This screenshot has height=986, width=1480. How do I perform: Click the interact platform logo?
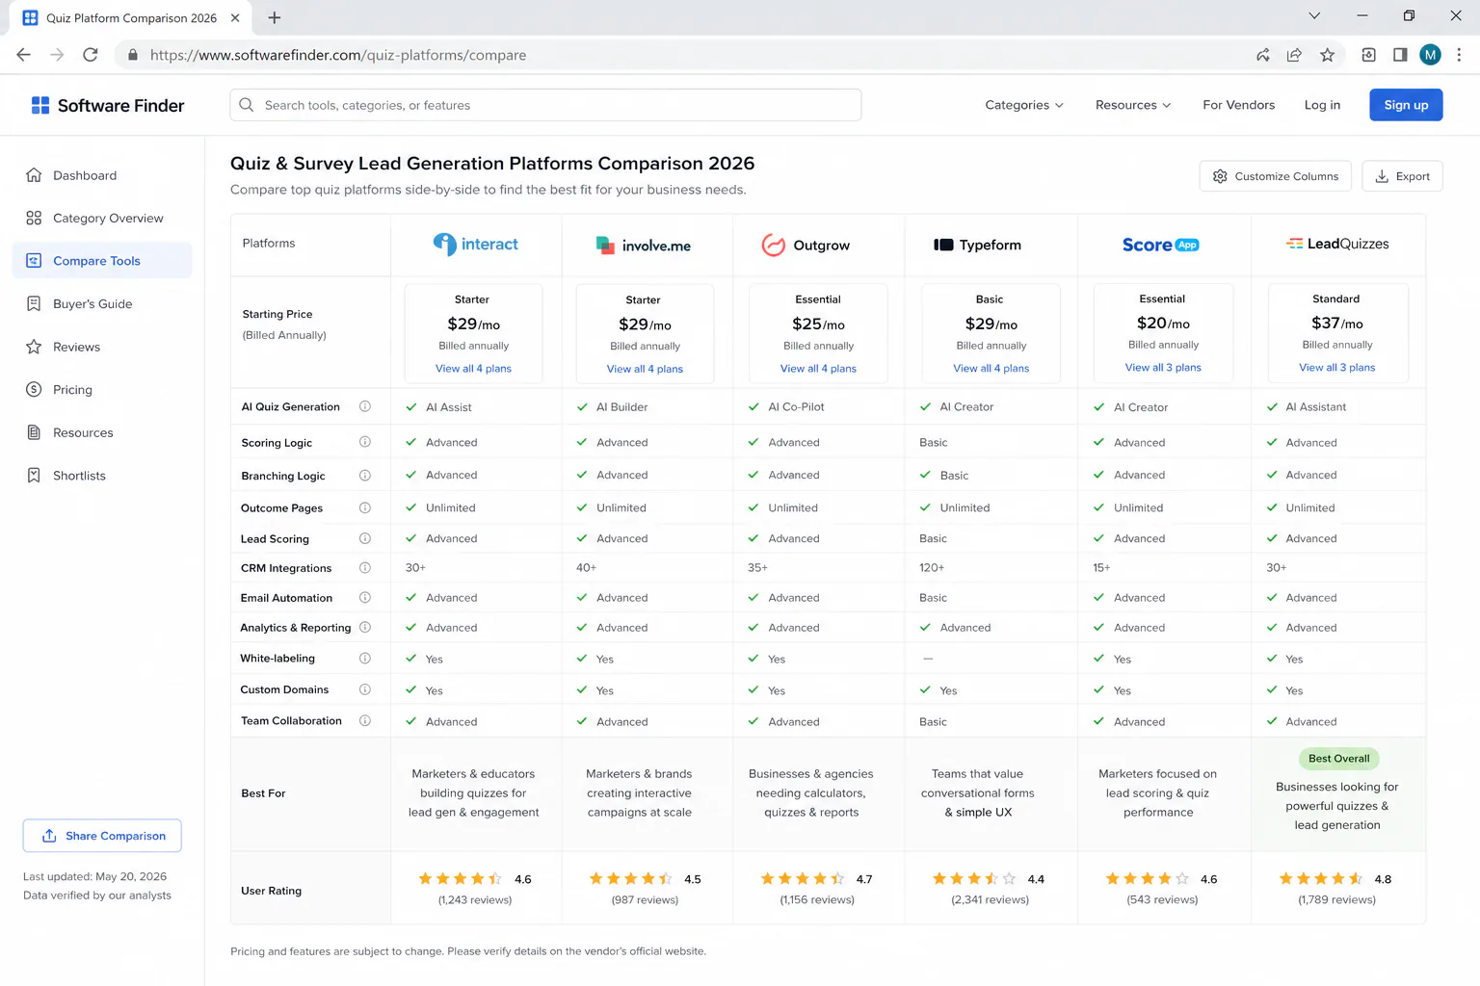(476, 245)
